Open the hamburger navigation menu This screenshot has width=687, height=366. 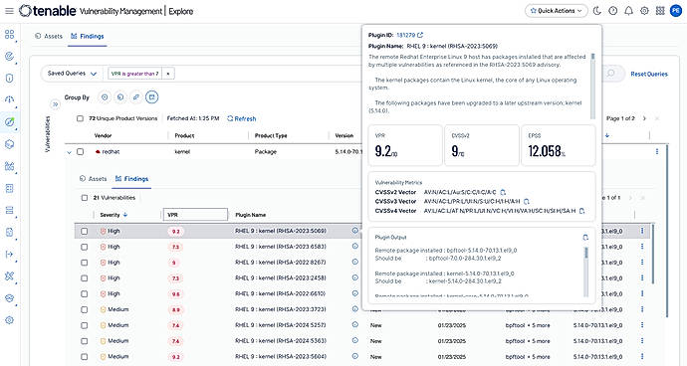click(x=9, y=11)
